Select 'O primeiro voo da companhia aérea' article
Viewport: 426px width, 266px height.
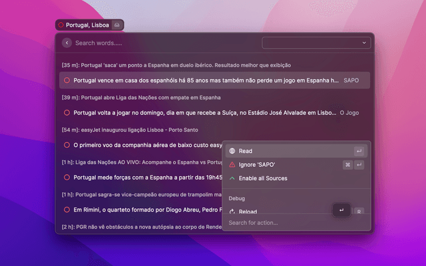146,145
